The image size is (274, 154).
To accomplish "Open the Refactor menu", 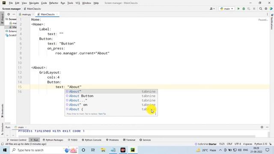I will [54, 3].
